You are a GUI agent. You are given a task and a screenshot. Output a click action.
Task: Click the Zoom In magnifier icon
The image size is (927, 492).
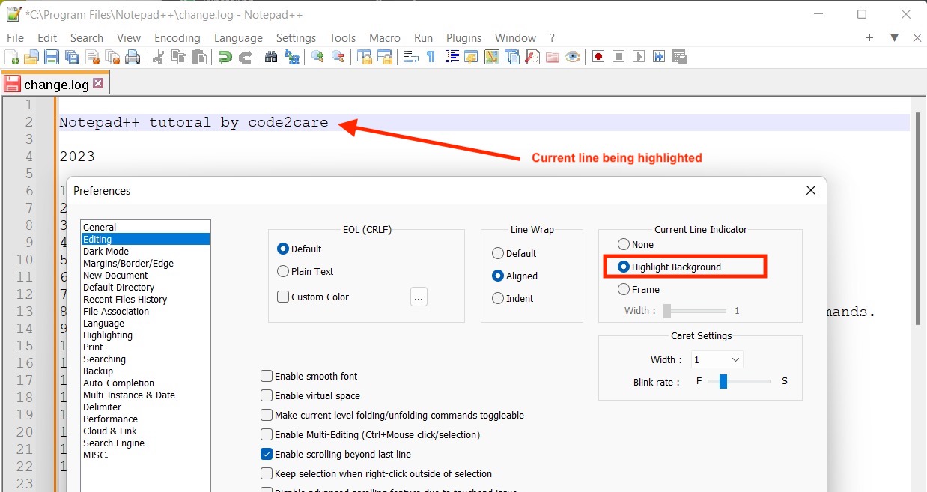(x=316, y=56)
